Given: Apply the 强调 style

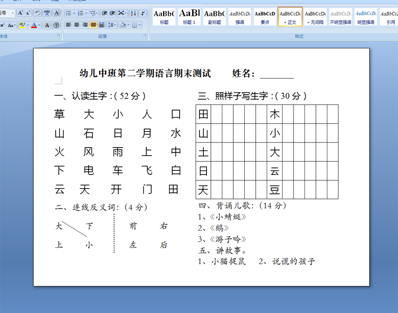Looking at the screenshot, I should 240,17.
